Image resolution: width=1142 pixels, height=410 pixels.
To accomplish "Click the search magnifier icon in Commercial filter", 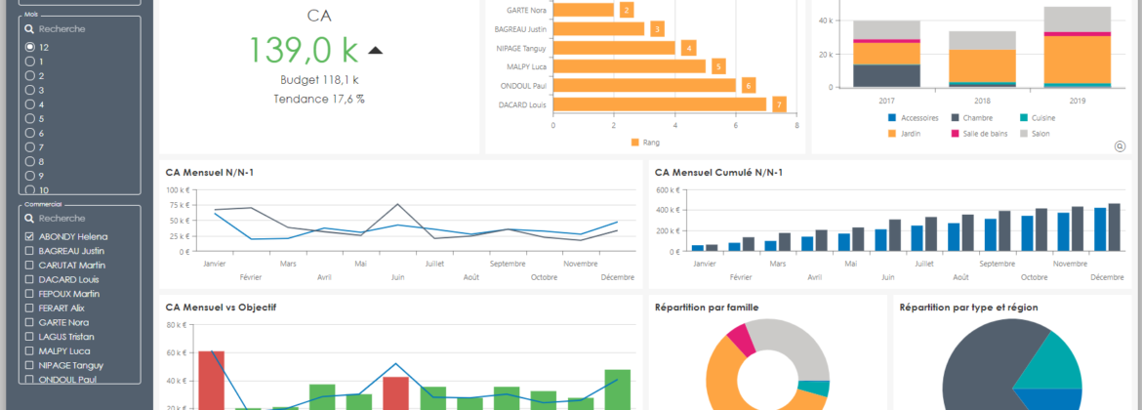I will [29, 219].
